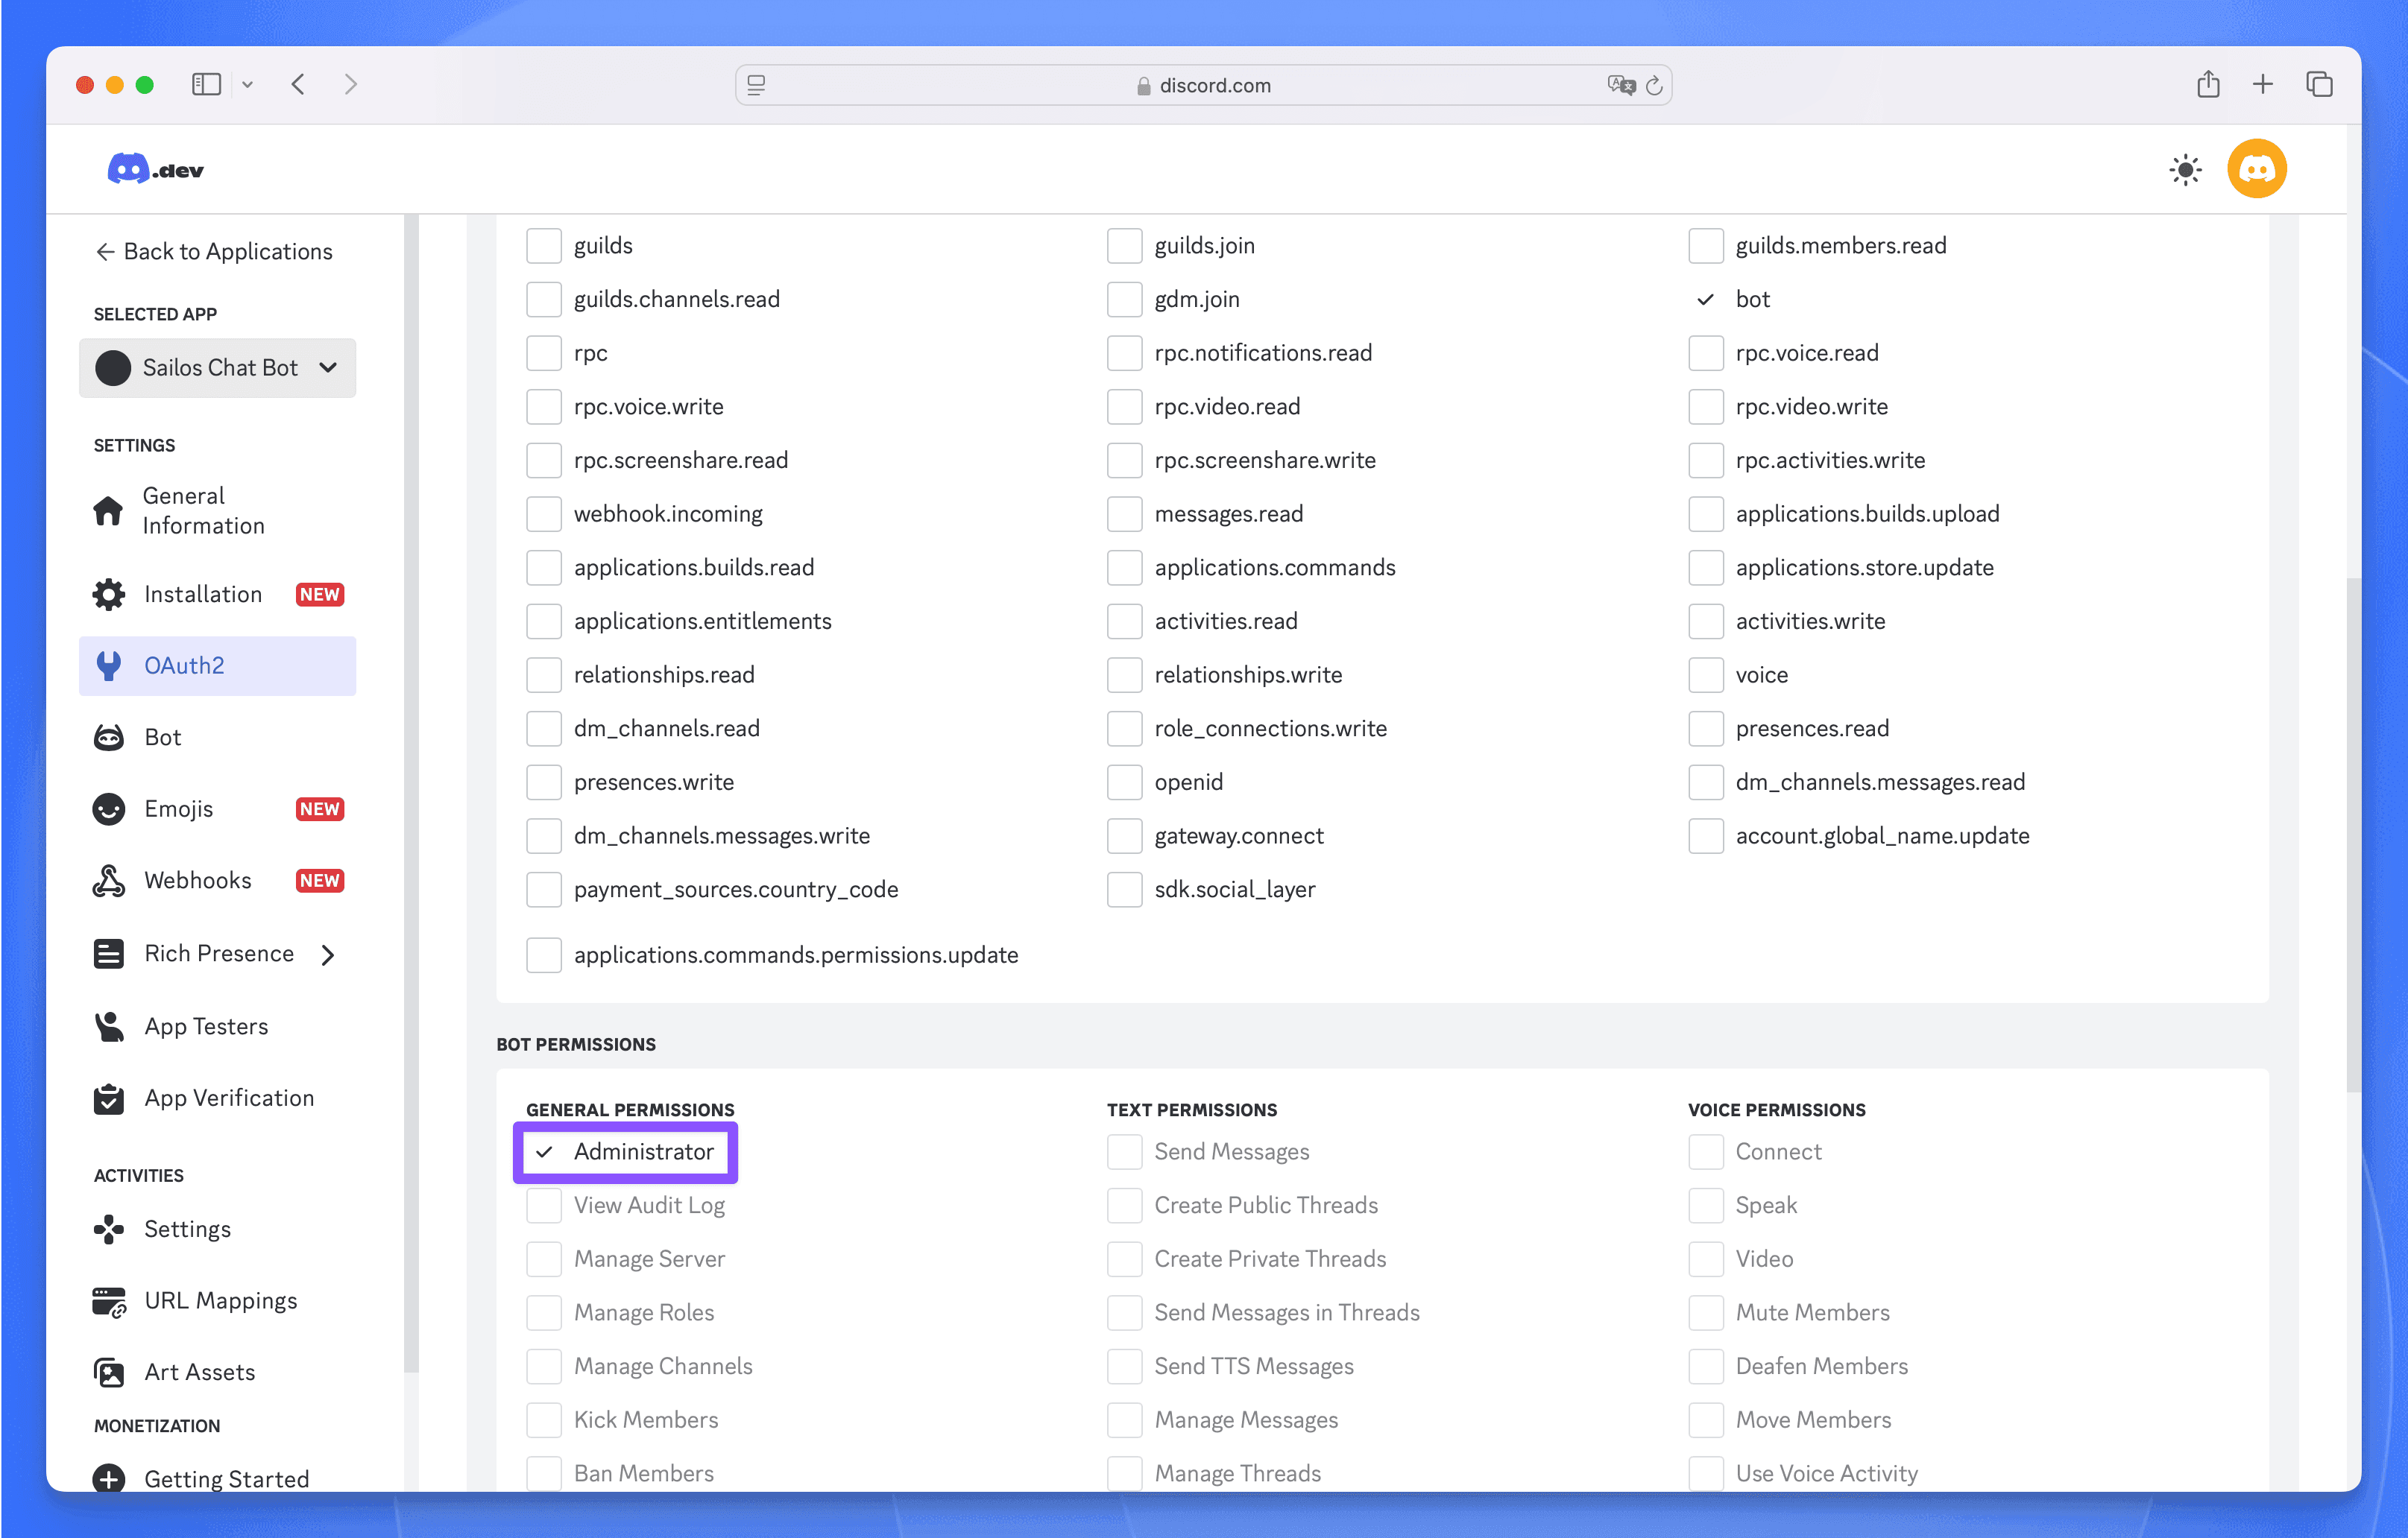This screenshot has width=2408, height=1538.
Task: Toggle the Safari sidebar icon
Action: point(206,85)
